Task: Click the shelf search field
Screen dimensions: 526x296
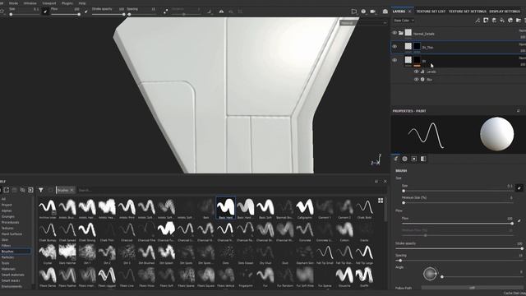Action: point(232,190)
